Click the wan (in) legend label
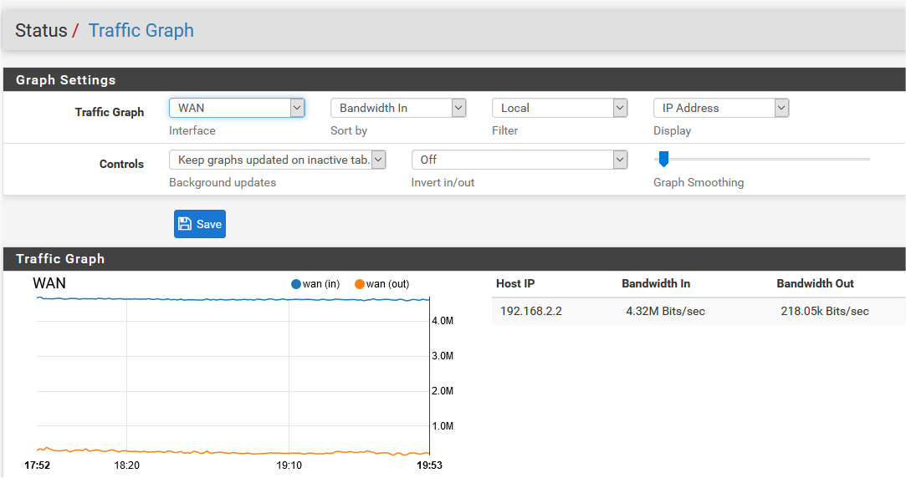 click(321, 284)
